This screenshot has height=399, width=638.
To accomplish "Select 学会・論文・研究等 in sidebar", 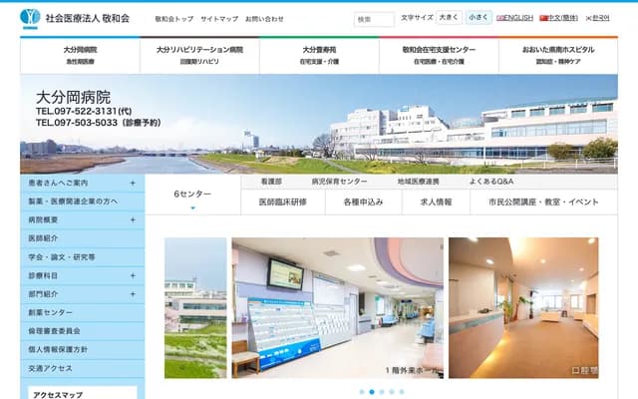I will (82, 257).
